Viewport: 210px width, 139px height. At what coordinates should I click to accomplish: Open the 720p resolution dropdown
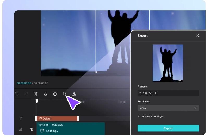pyautogui.click(x=168, y=108)
